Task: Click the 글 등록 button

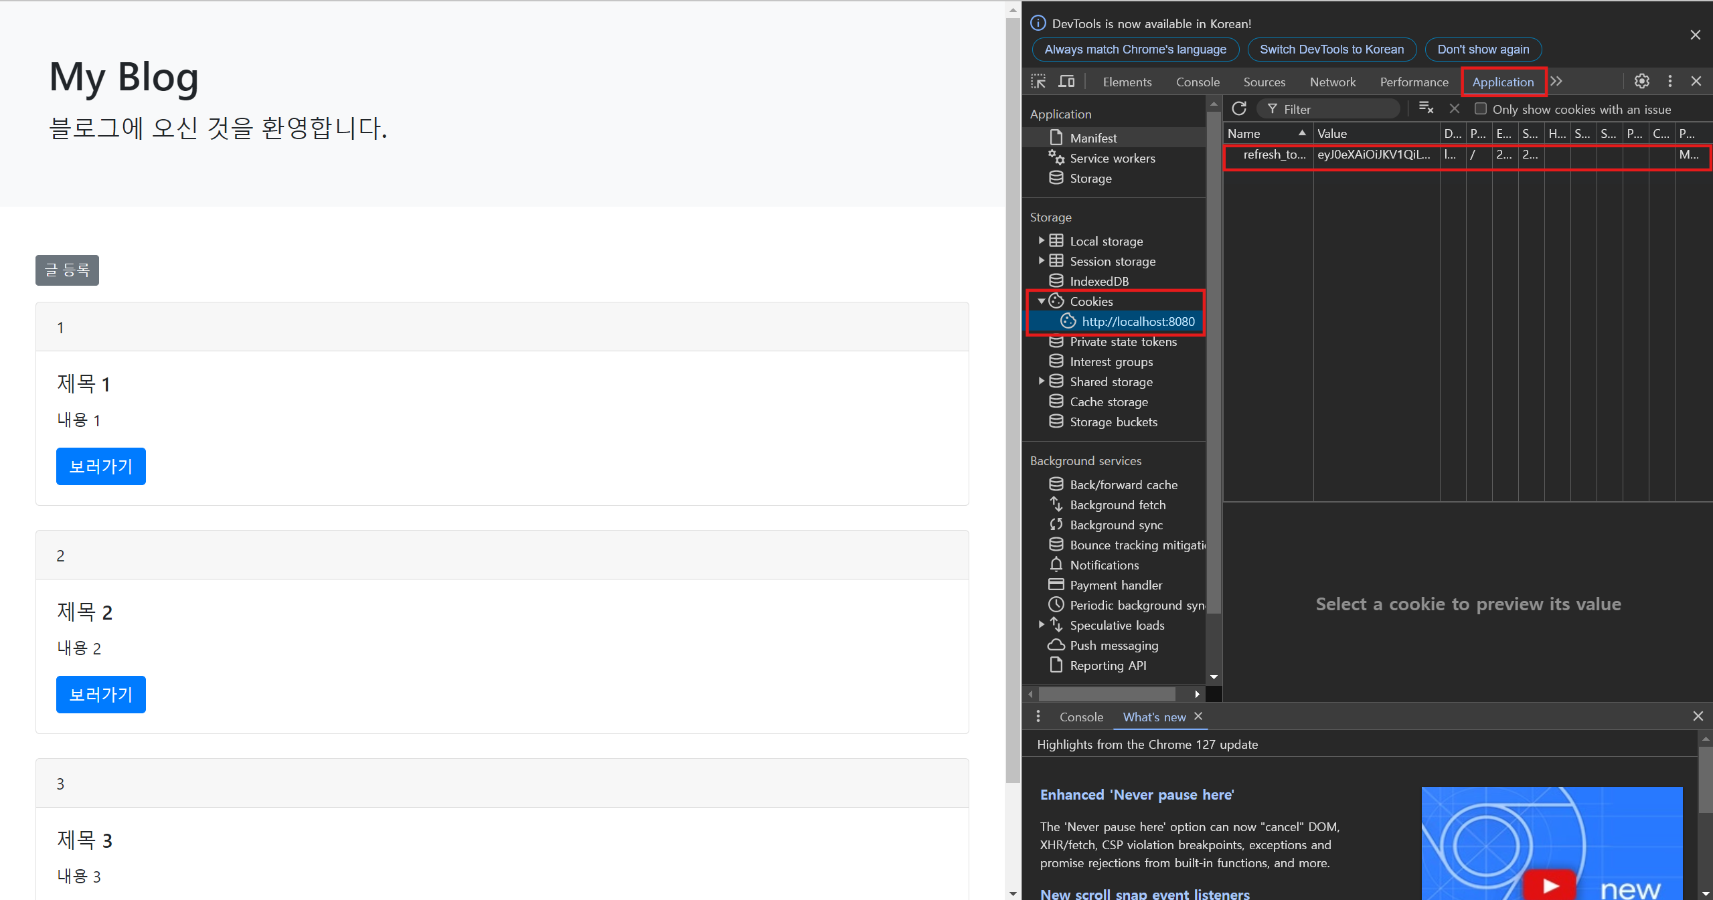Action: tap(67, 270)
